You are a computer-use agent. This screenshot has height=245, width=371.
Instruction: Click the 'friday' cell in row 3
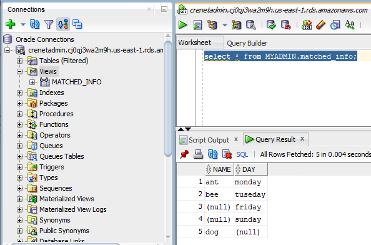pos(250,207)
